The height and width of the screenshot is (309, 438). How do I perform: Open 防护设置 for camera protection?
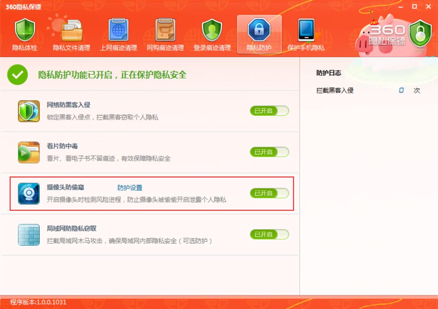coord(130,187)
